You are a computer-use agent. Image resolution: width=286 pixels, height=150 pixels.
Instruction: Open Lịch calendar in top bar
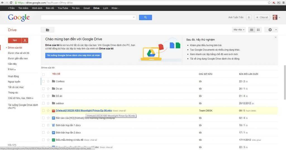tap(105, 8)
